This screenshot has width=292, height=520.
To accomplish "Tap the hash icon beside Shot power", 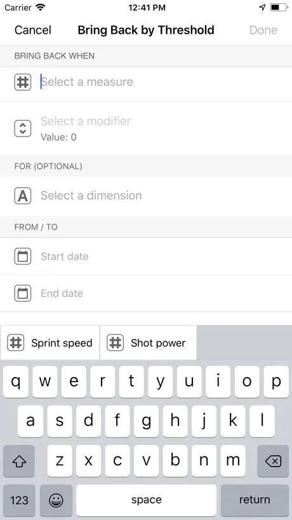I will (115, 343).
